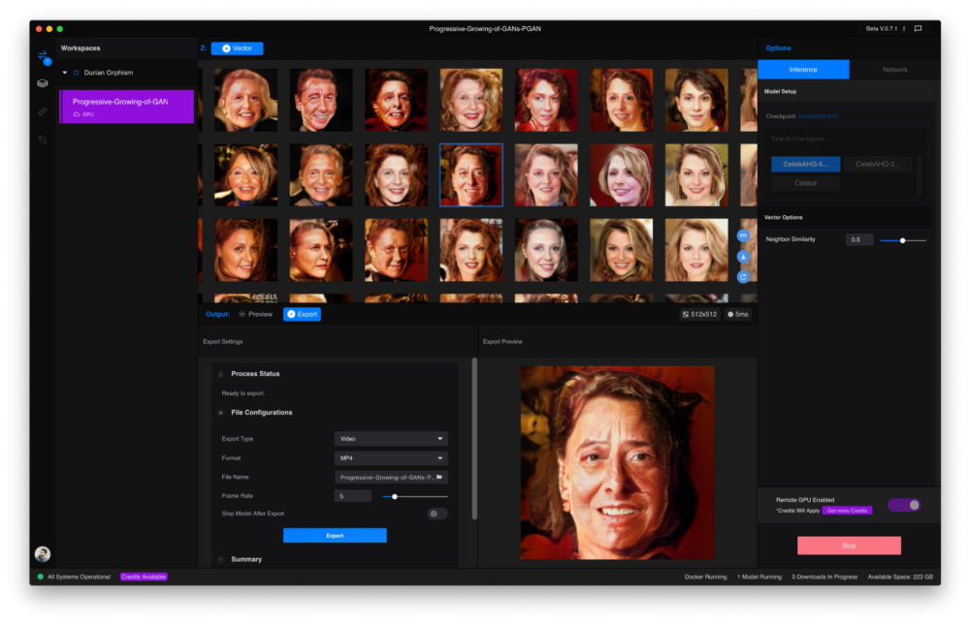The width and height of the screenshot is (970, 624).
Task: Click the refresh round button beside the image grid
Action: [743, 277]
